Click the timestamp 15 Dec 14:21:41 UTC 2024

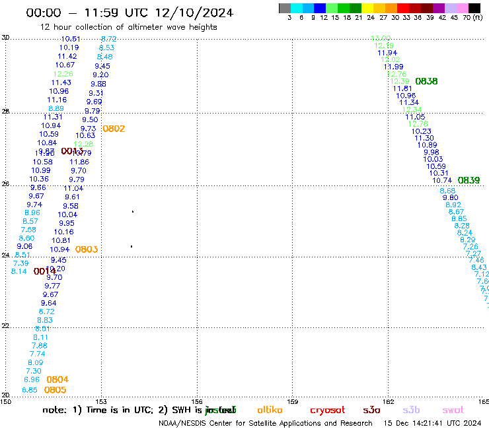point(432,423)
